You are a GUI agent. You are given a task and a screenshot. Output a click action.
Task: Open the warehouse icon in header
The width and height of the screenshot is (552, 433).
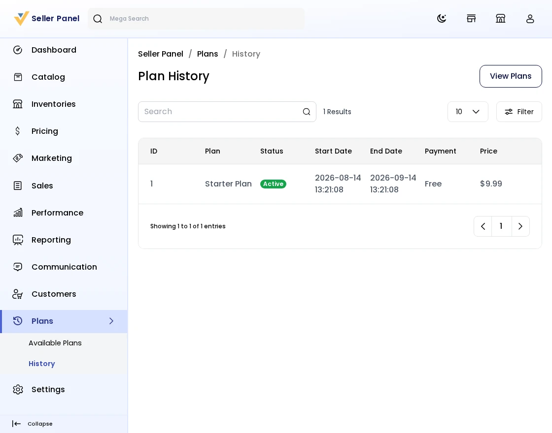(x=501, y=19)
